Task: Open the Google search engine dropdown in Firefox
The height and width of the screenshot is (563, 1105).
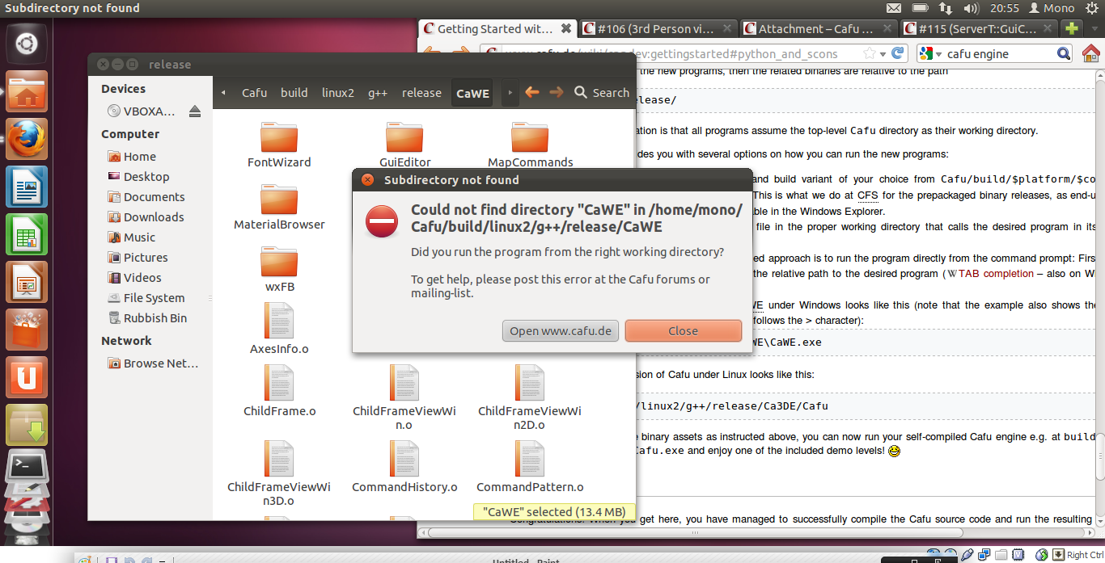Action: (930, 54)
